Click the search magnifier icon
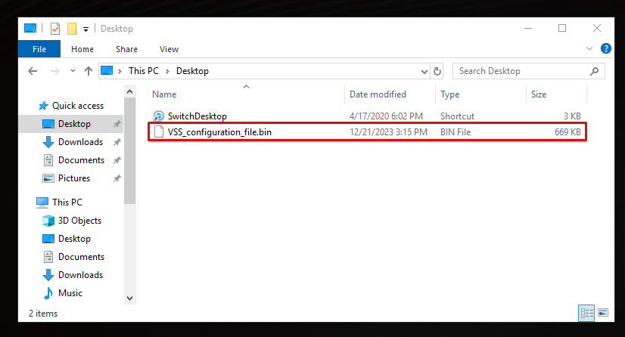625x337 pixels. (594, 71)
